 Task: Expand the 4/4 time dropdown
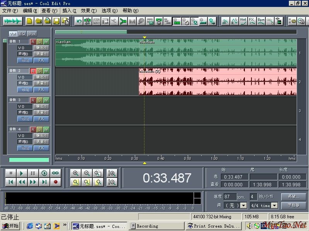[274, 206]
